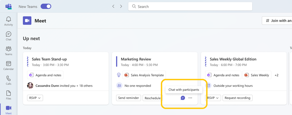
Task: Open Agenda and notes in Sales Team Stand-up
Action: (x=45, y=75)
